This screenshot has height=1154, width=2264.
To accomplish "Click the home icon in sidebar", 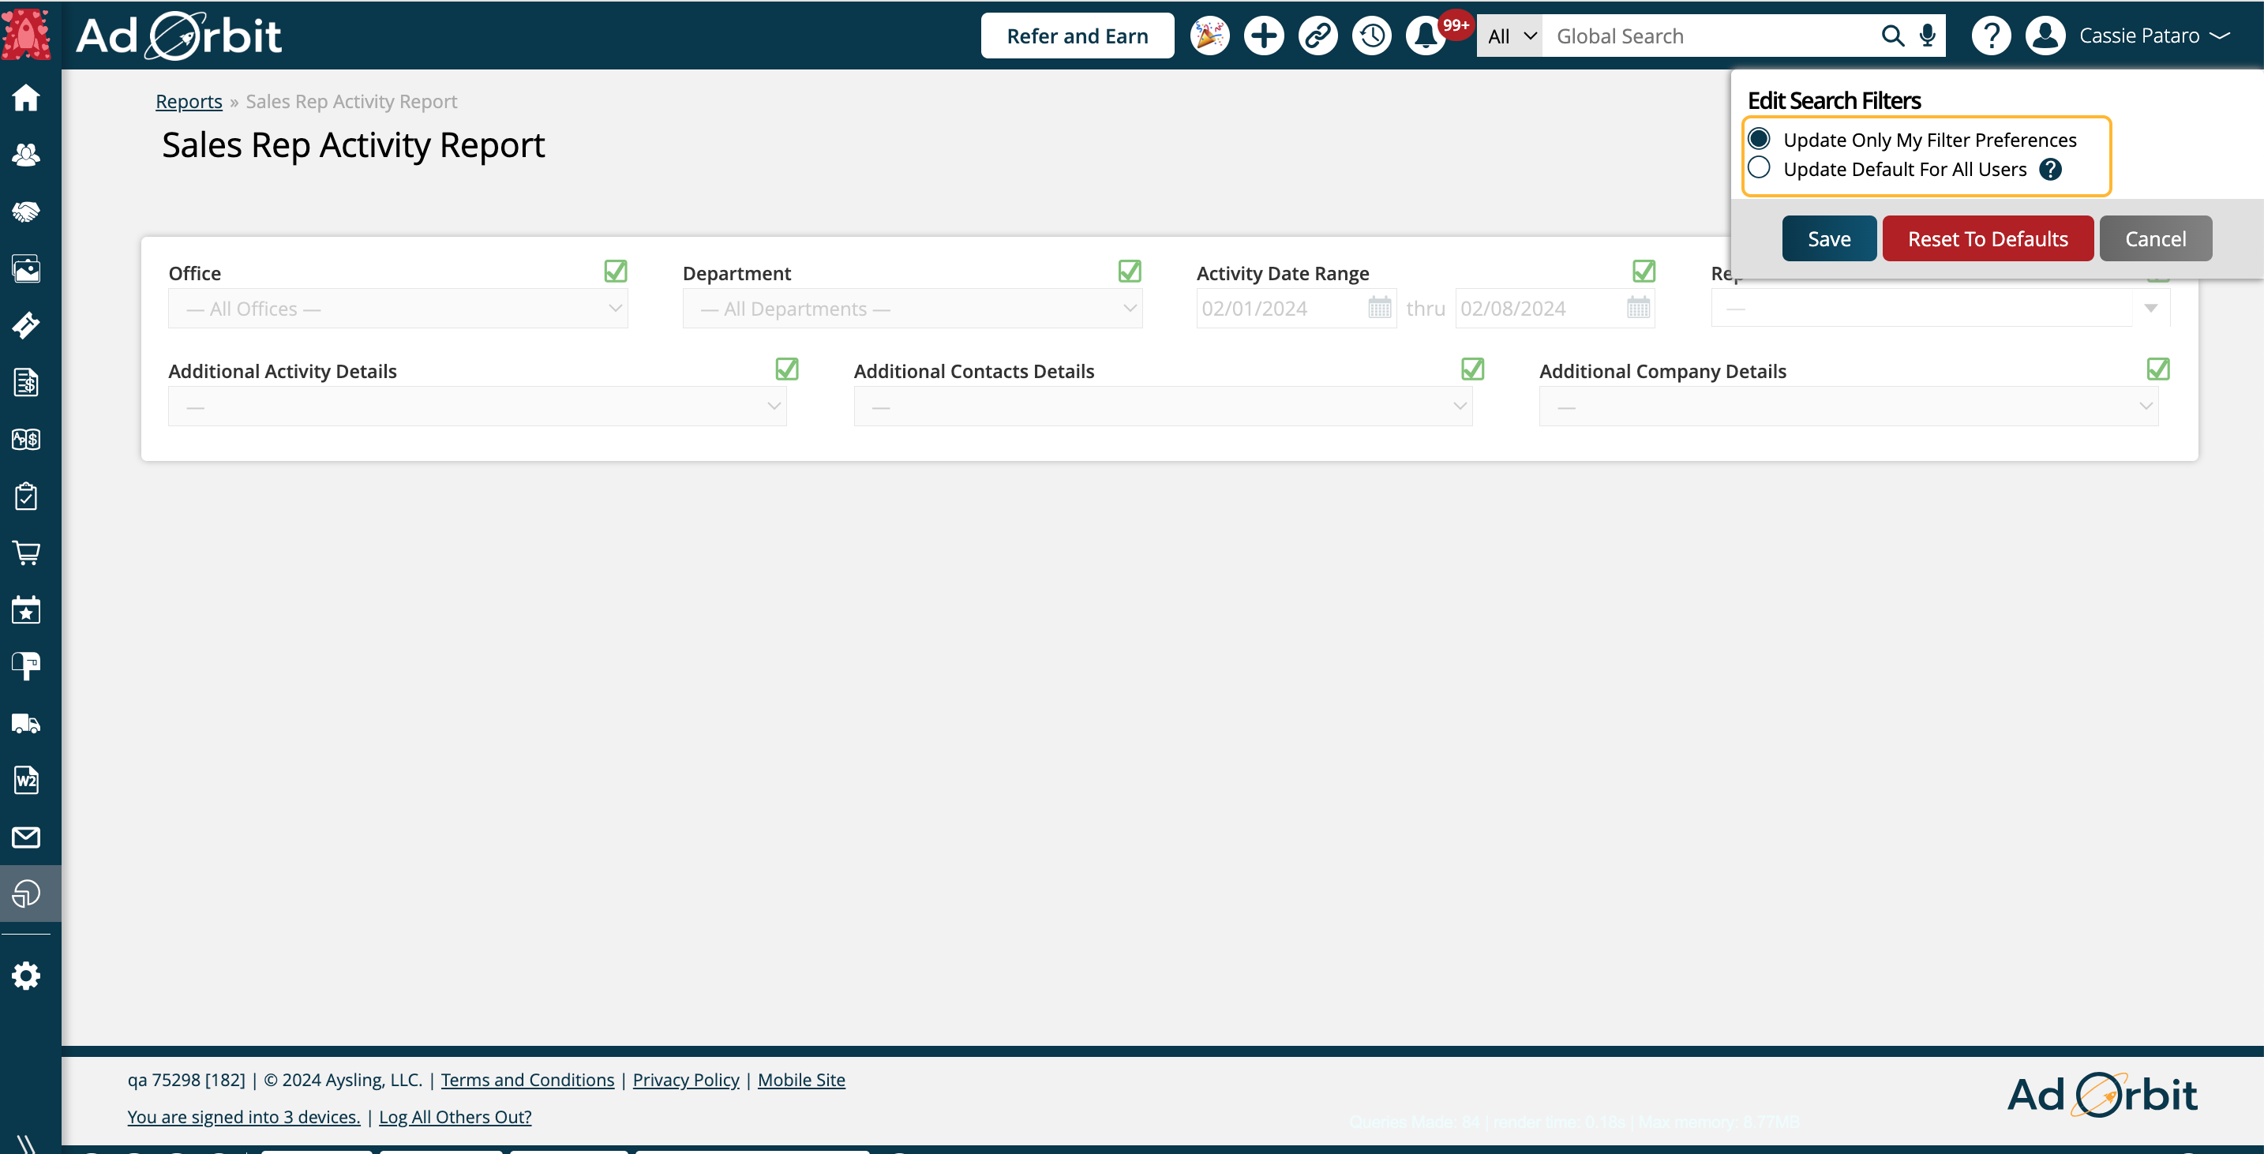I will [25, 98].
